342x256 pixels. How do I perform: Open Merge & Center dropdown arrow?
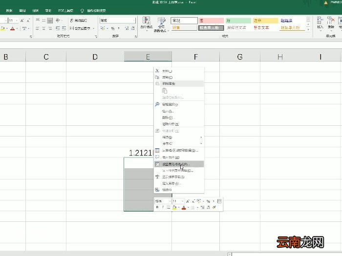94,28
